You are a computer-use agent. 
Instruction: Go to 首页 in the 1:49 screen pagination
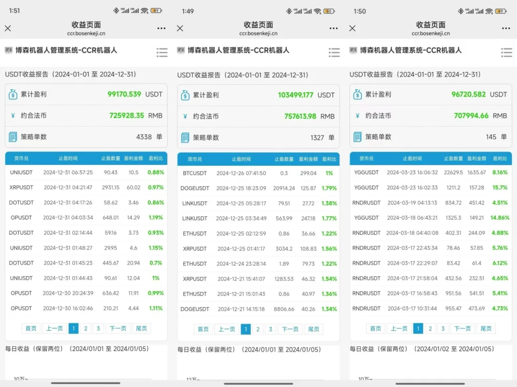(203, 329)
